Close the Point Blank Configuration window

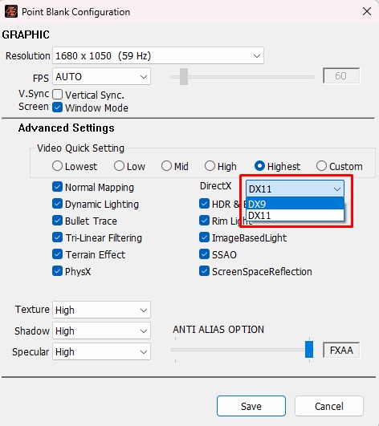pyautogui.click(x=367, y=11)
